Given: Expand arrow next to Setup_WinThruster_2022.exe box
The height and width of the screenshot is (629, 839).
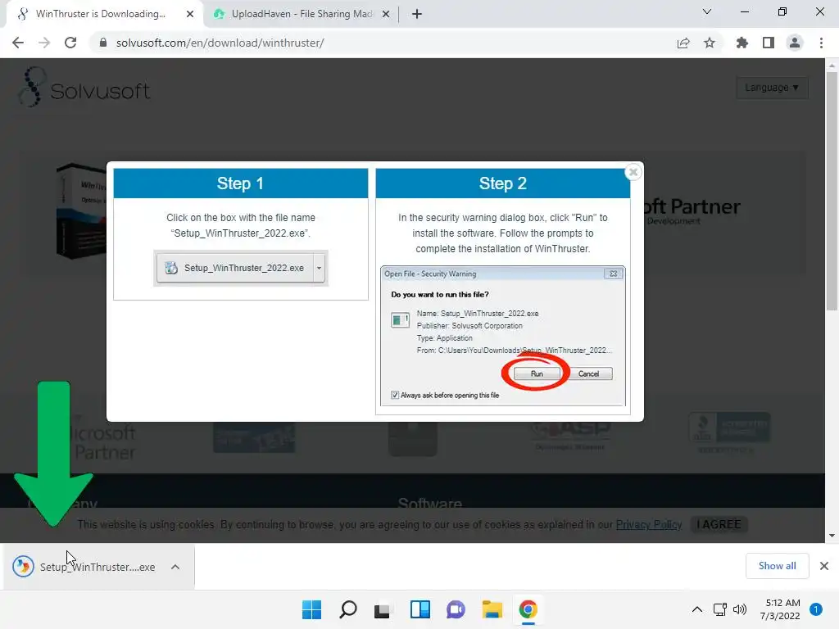Looking at the screenshot, I should pyautogui.click(x=319, y=268).
